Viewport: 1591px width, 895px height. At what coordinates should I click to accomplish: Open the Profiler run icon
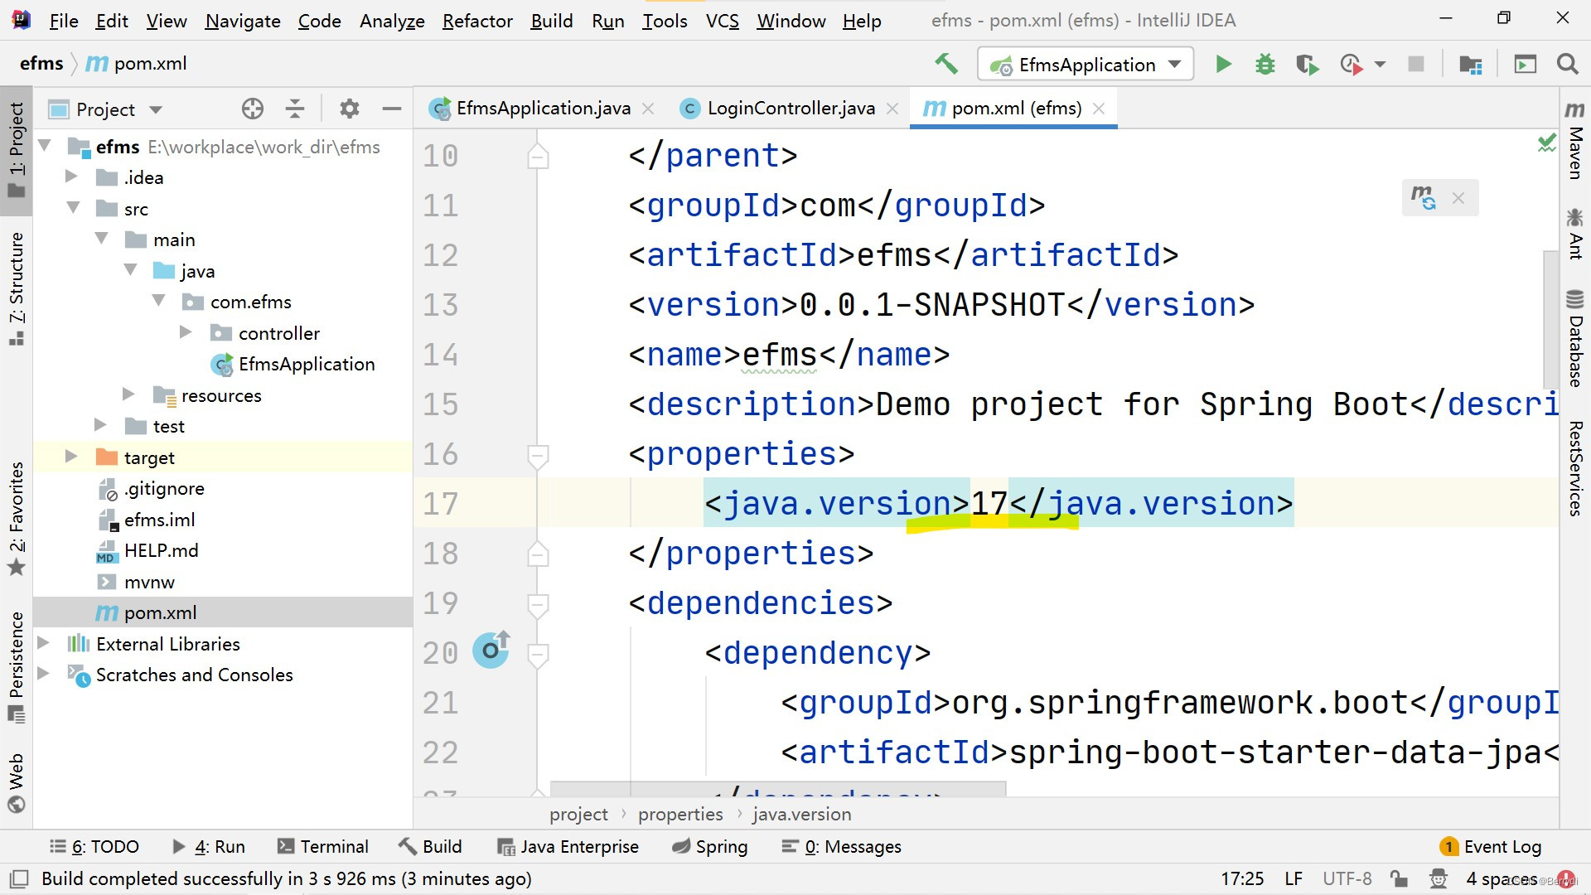click(1351, 64)
